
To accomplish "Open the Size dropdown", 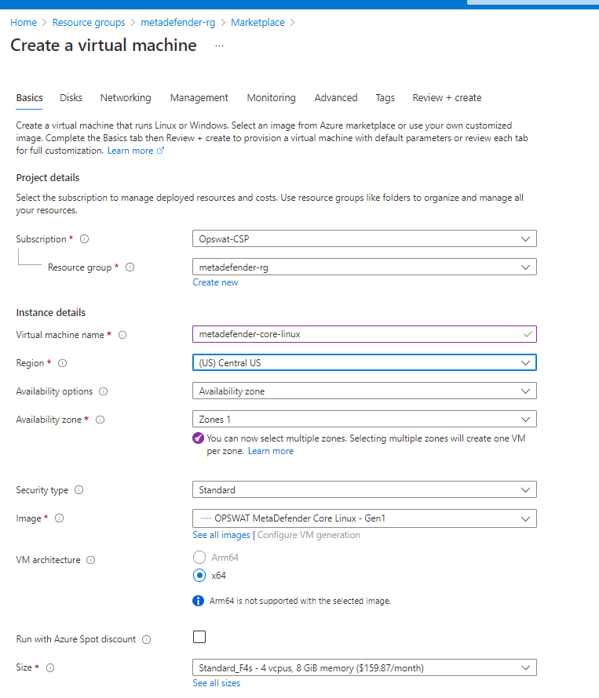I will tap(364, 667).
